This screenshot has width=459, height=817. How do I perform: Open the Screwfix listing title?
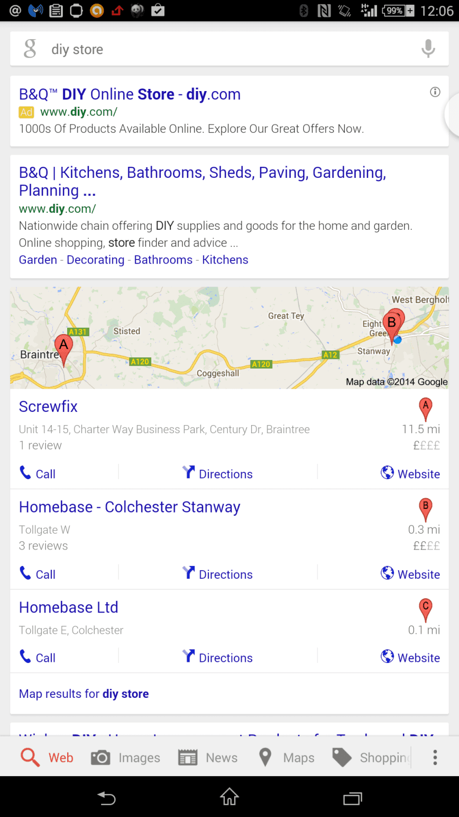(x=48, y=406)
